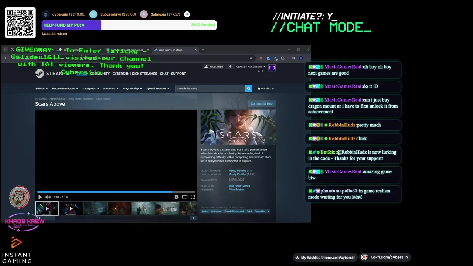This screenshot has height=266, width=473.
Task: Click the Community Hub button
Action: coord(262,103)
